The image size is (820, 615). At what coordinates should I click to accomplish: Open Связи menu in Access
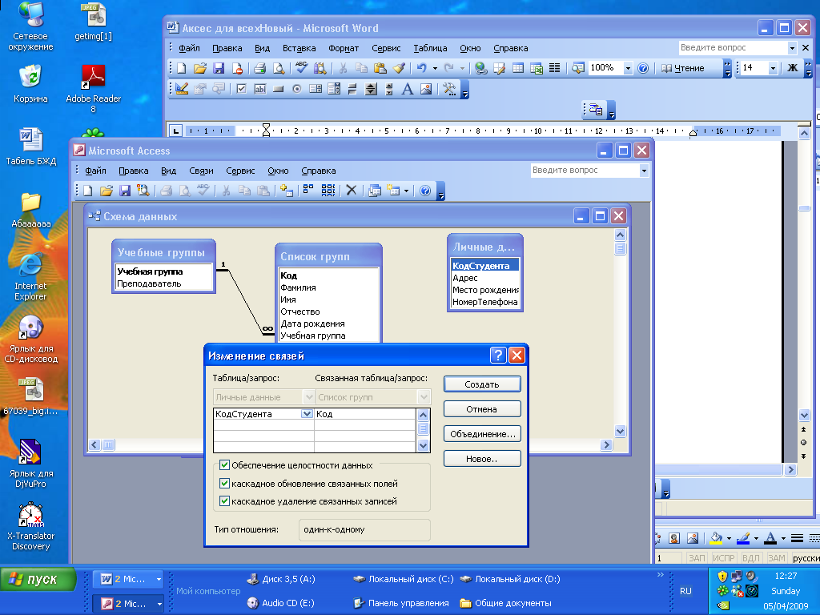[x=201, y=171]
